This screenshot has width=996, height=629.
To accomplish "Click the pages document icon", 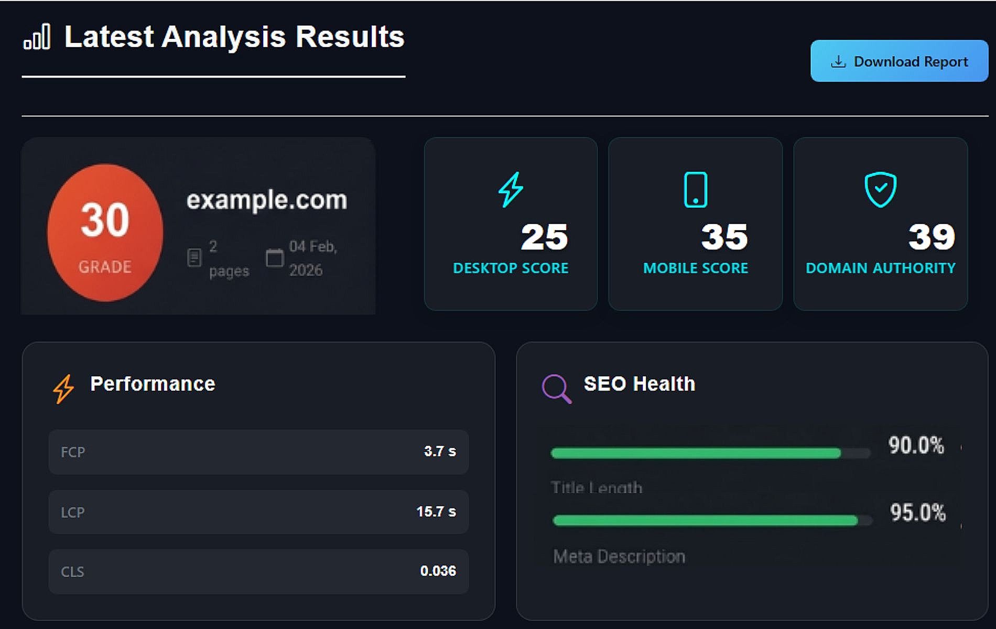I will (194, 257).
